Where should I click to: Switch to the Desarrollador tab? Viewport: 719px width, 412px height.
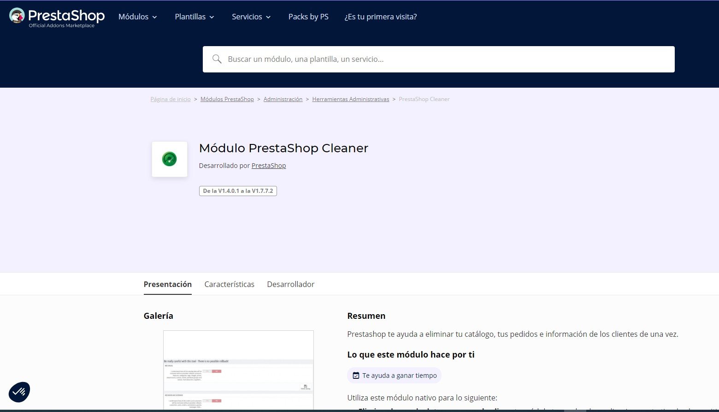click(x=291, y=284)
